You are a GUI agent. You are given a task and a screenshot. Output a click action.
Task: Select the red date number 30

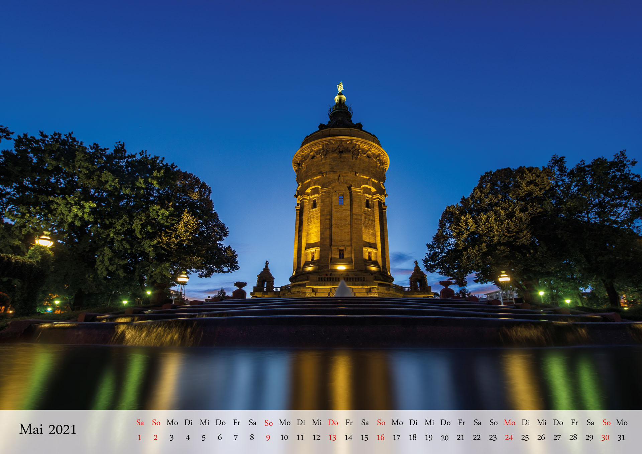605,437
